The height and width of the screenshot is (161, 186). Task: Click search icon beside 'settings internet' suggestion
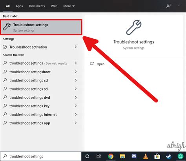(5, 114)
